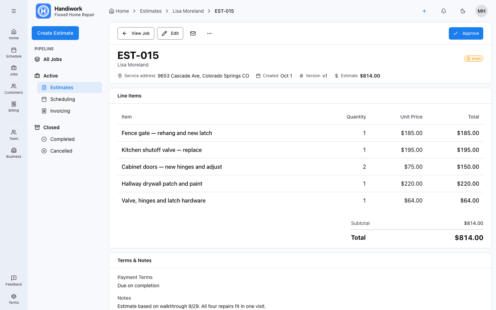Select the 'Fence gate — rehang and new latch' row
This screenshot has width=496, height=310.
300,133
